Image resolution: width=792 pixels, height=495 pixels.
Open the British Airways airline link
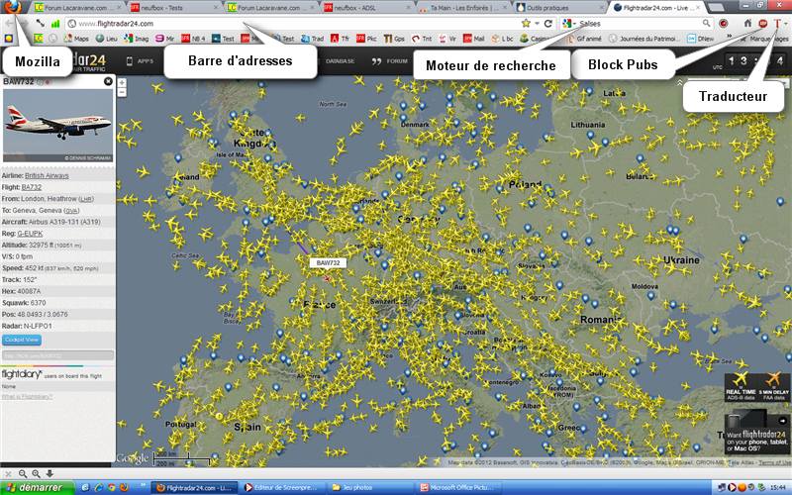(47, 176)
